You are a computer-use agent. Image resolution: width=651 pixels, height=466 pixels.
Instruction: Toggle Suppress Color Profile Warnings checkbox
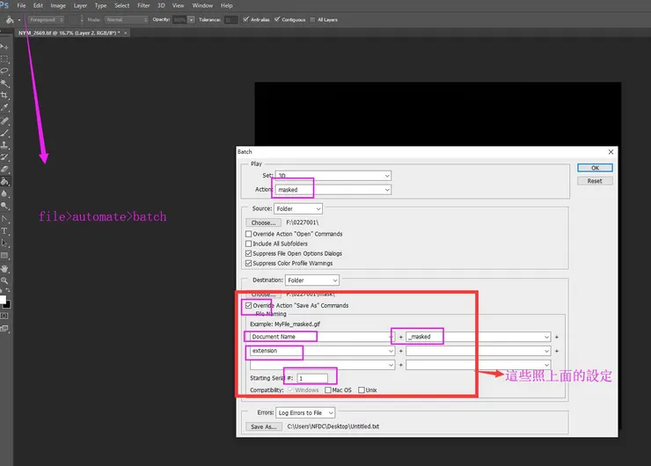(248, 263)
